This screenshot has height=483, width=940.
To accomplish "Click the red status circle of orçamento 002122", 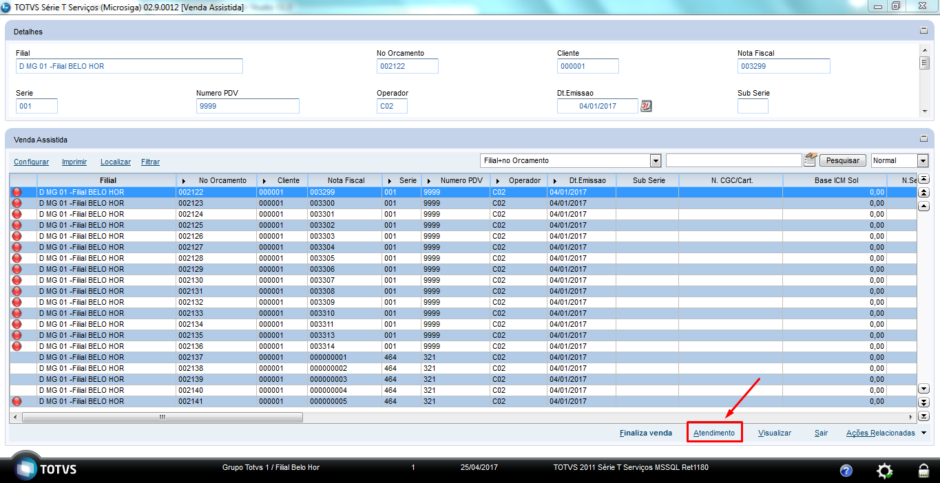I will (17, 192).
